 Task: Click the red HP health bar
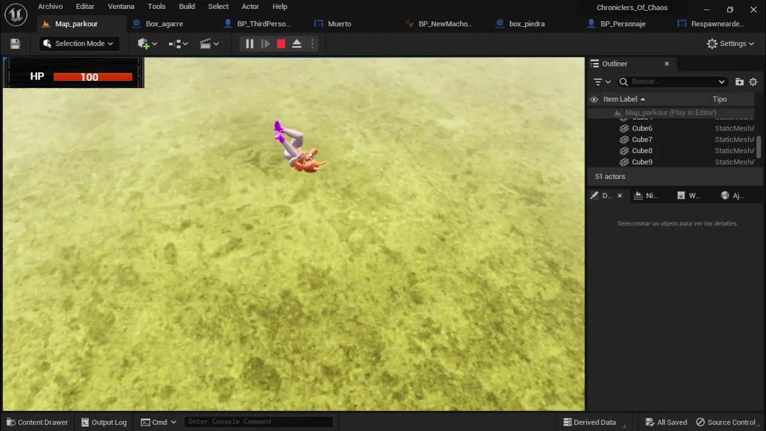[x=93, y=77]
